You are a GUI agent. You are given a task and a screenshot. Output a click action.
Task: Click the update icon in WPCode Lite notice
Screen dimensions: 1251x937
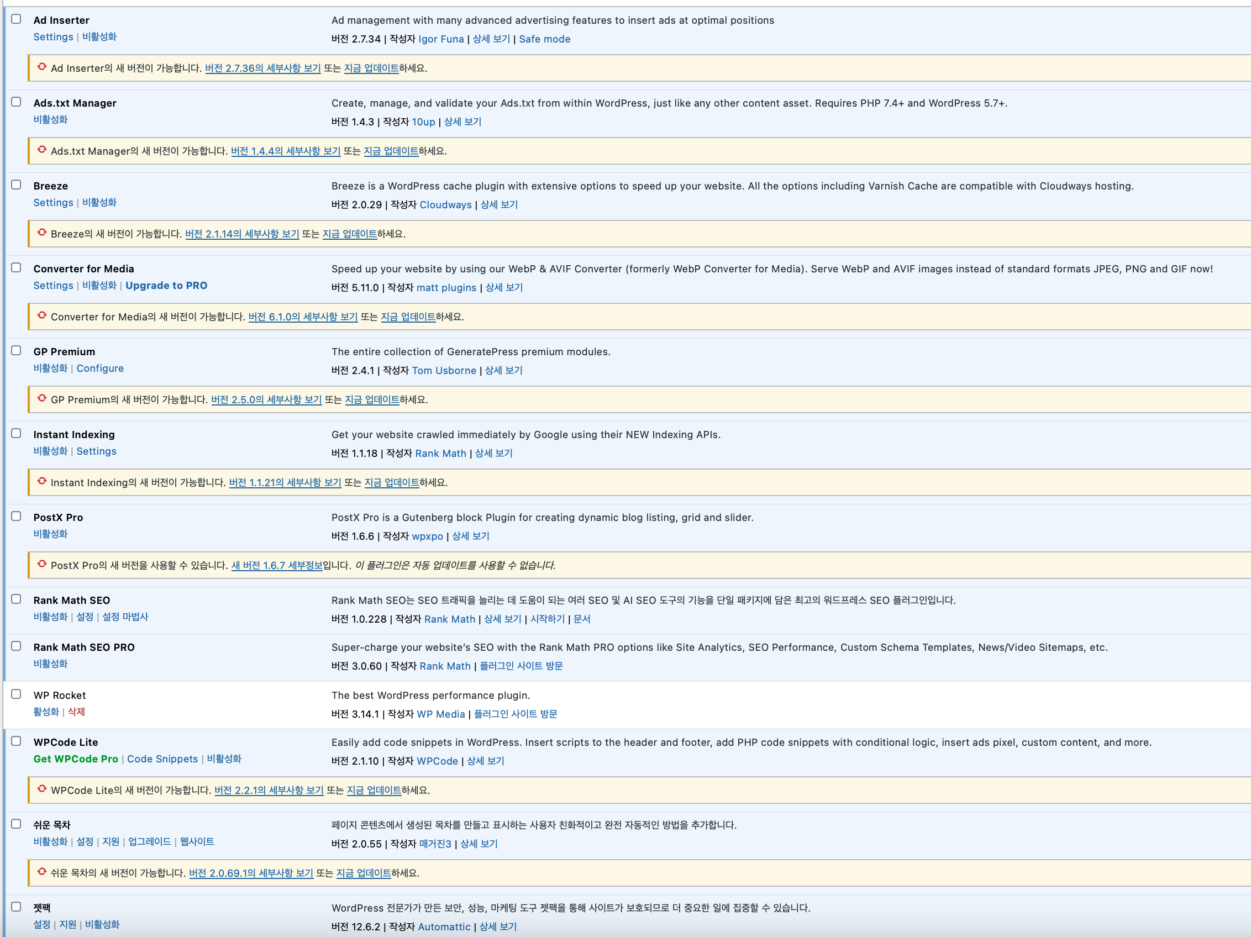42,789
